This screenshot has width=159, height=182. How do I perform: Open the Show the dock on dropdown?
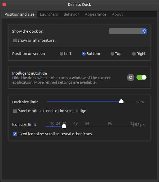(128, 31)
